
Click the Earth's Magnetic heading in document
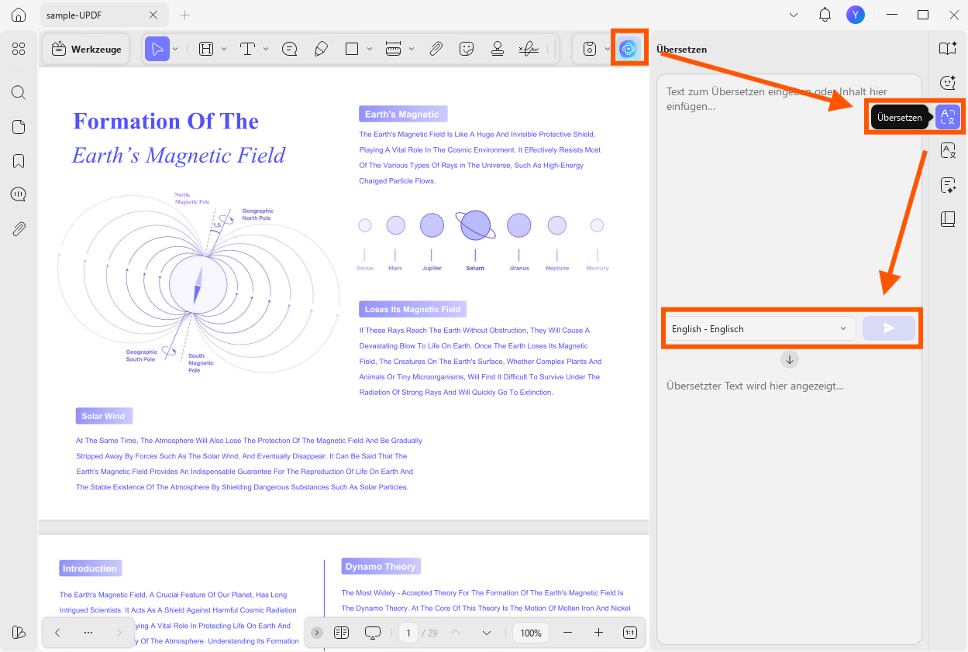click(402, 114)
